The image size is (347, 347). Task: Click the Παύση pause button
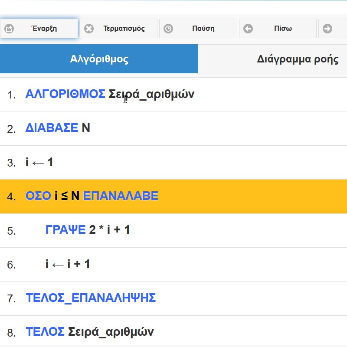pyautogui.click(x=198, y=28)
